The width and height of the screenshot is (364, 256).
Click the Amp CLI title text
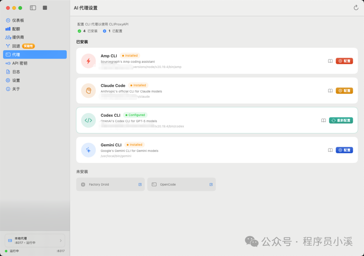click(x=109, y=56)
